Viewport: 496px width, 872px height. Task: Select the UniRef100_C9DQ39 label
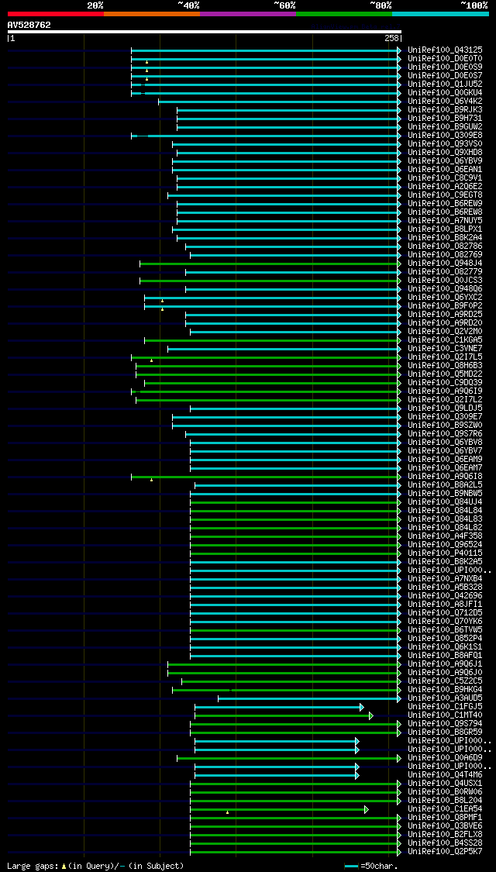tap(445, 383)
